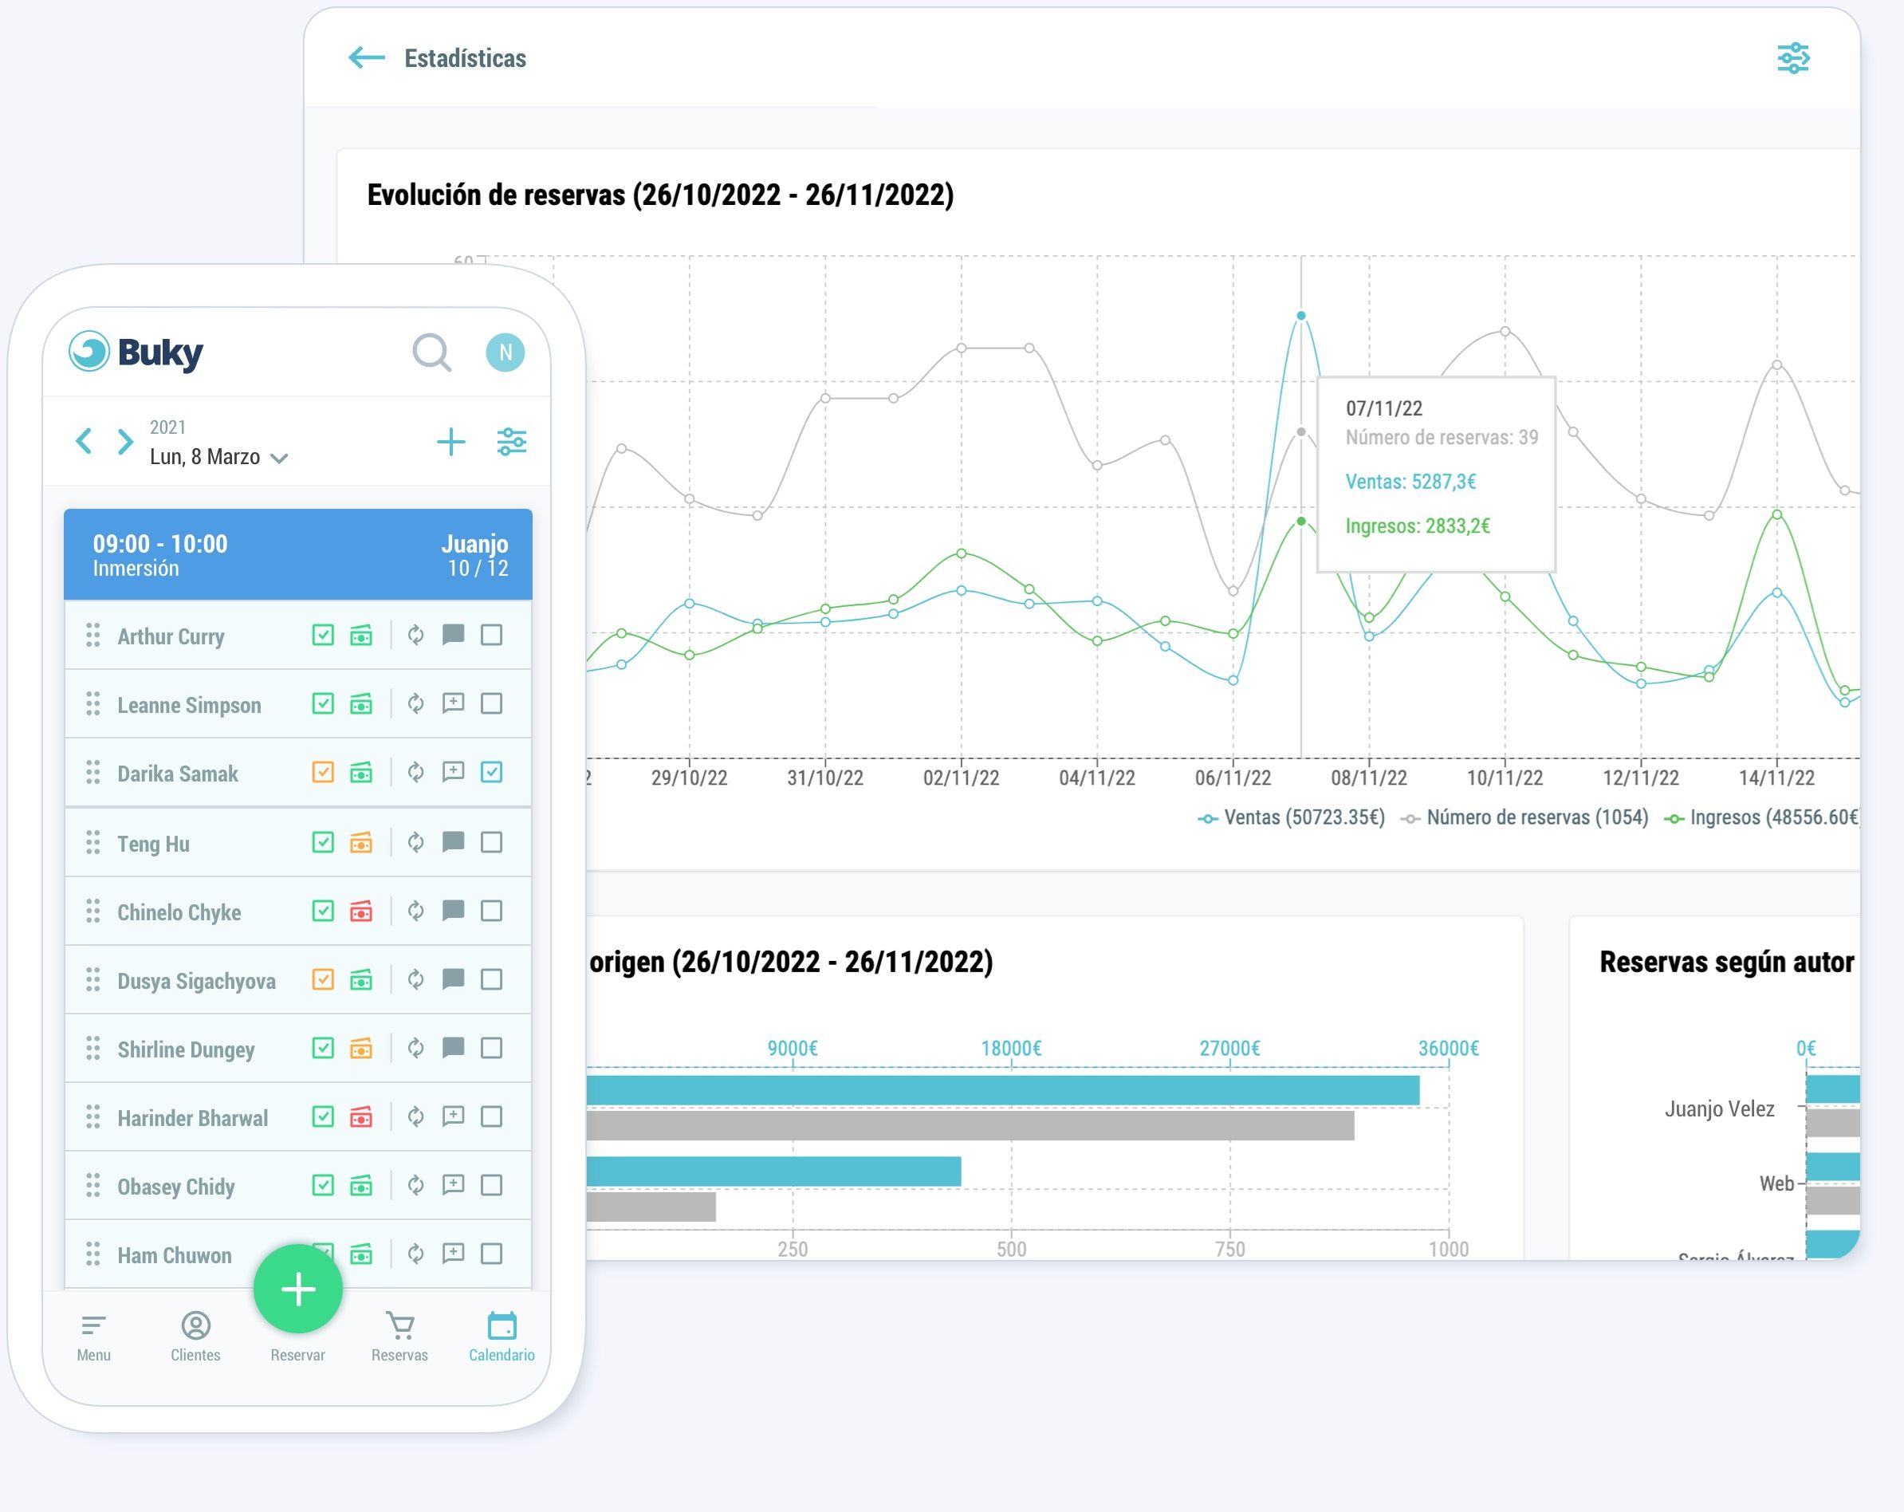Toggle the orange status check for Darika Samak
This screenshot has width=1904, height=1512.
coord(323,772)
